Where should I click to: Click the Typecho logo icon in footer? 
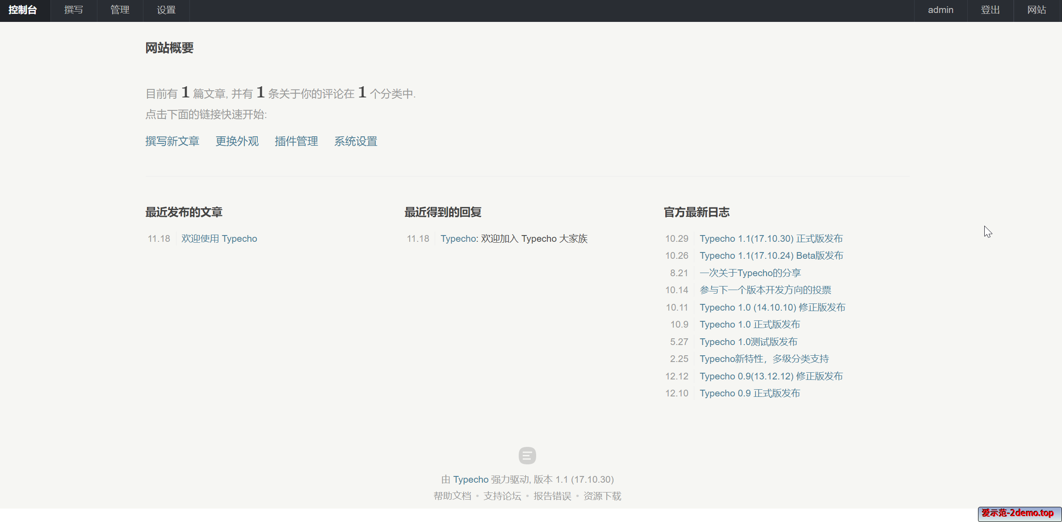pyautogui.click(x=527, y=455)
